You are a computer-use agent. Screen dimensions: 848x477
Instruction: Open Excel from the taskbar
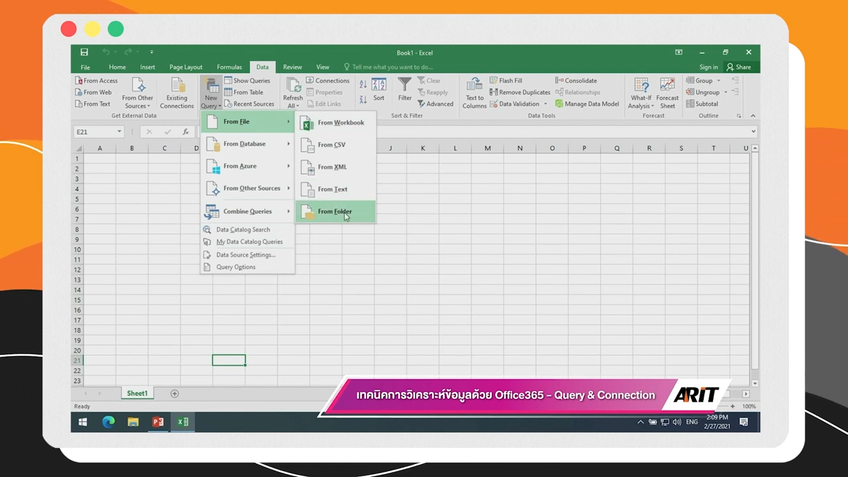(183, 421)
